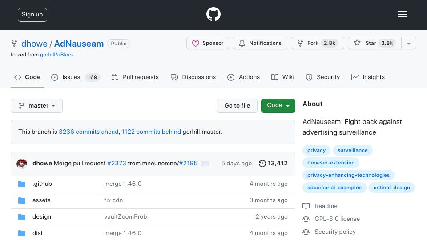Viewport: 427px width, 240px height.
Task: Open the 'fix cdn' commit message
Action: coord(113,200)
